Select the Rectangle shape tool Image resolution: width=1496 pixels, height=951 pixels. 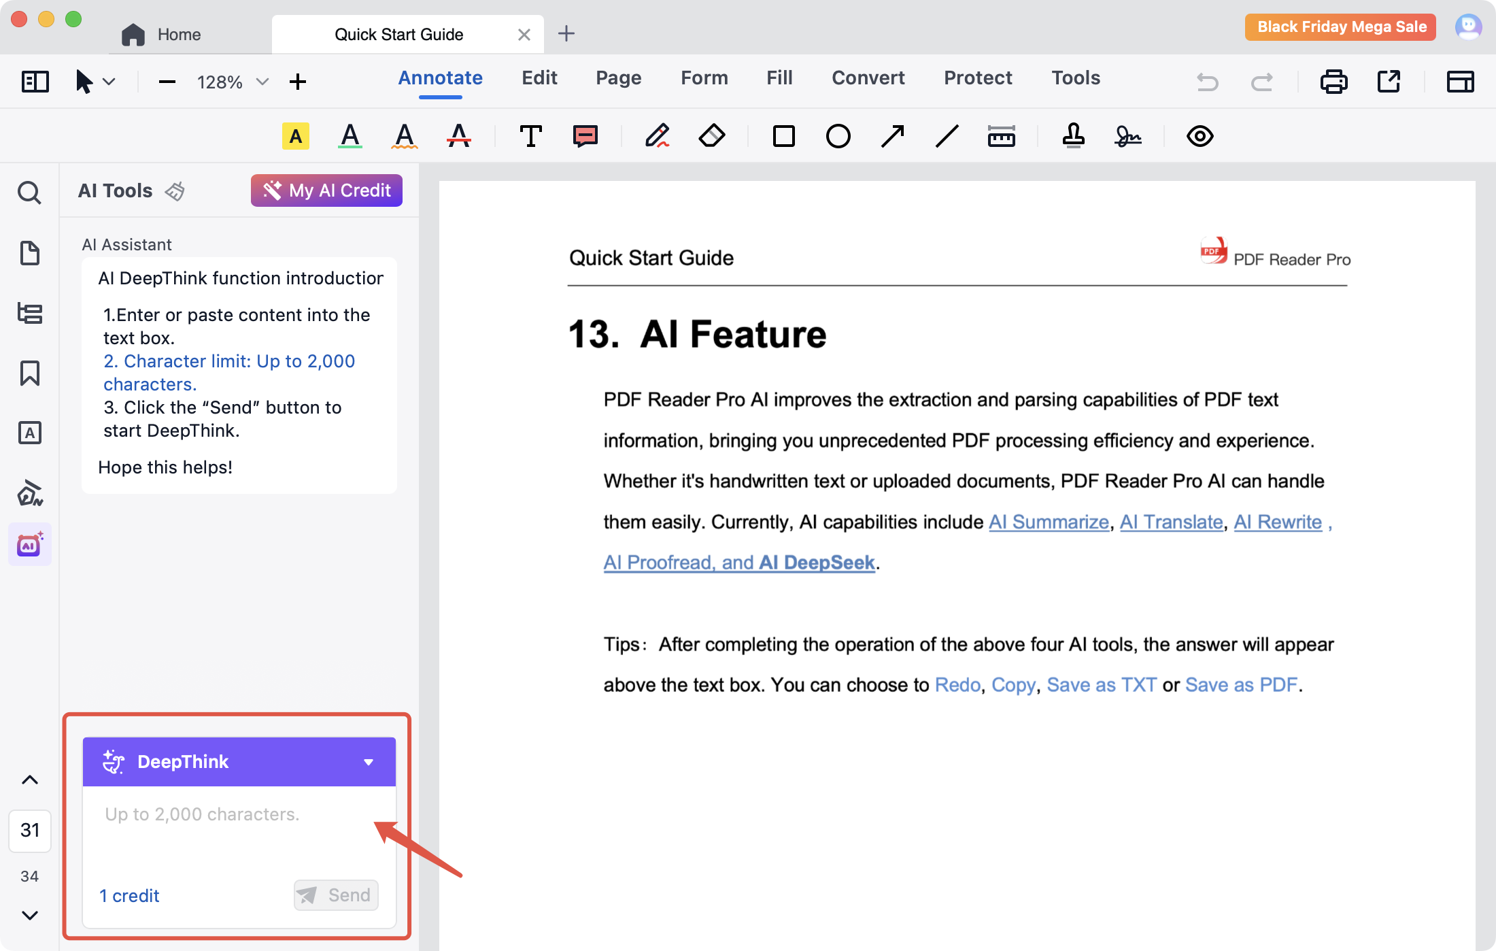[783, 136]
